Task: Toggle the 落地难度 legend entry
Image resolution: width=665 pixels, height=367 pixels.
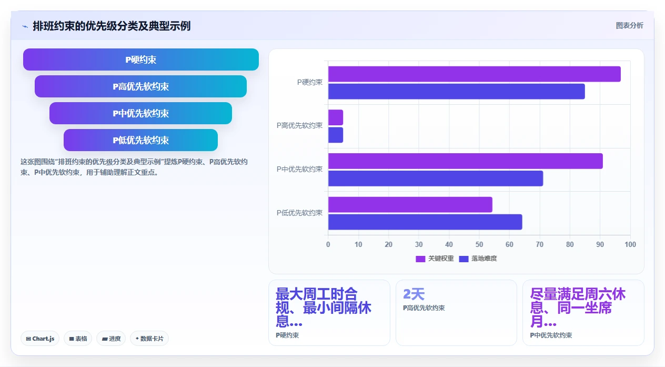Action: pyautogui.click(x=478, y=259)
